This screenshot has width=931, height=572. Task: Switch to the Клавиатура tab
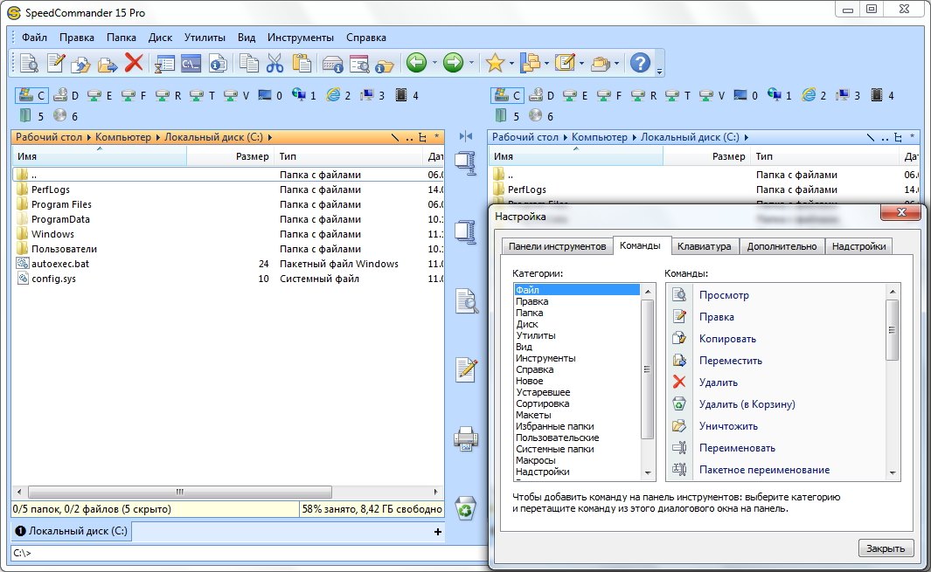point(704,246)
